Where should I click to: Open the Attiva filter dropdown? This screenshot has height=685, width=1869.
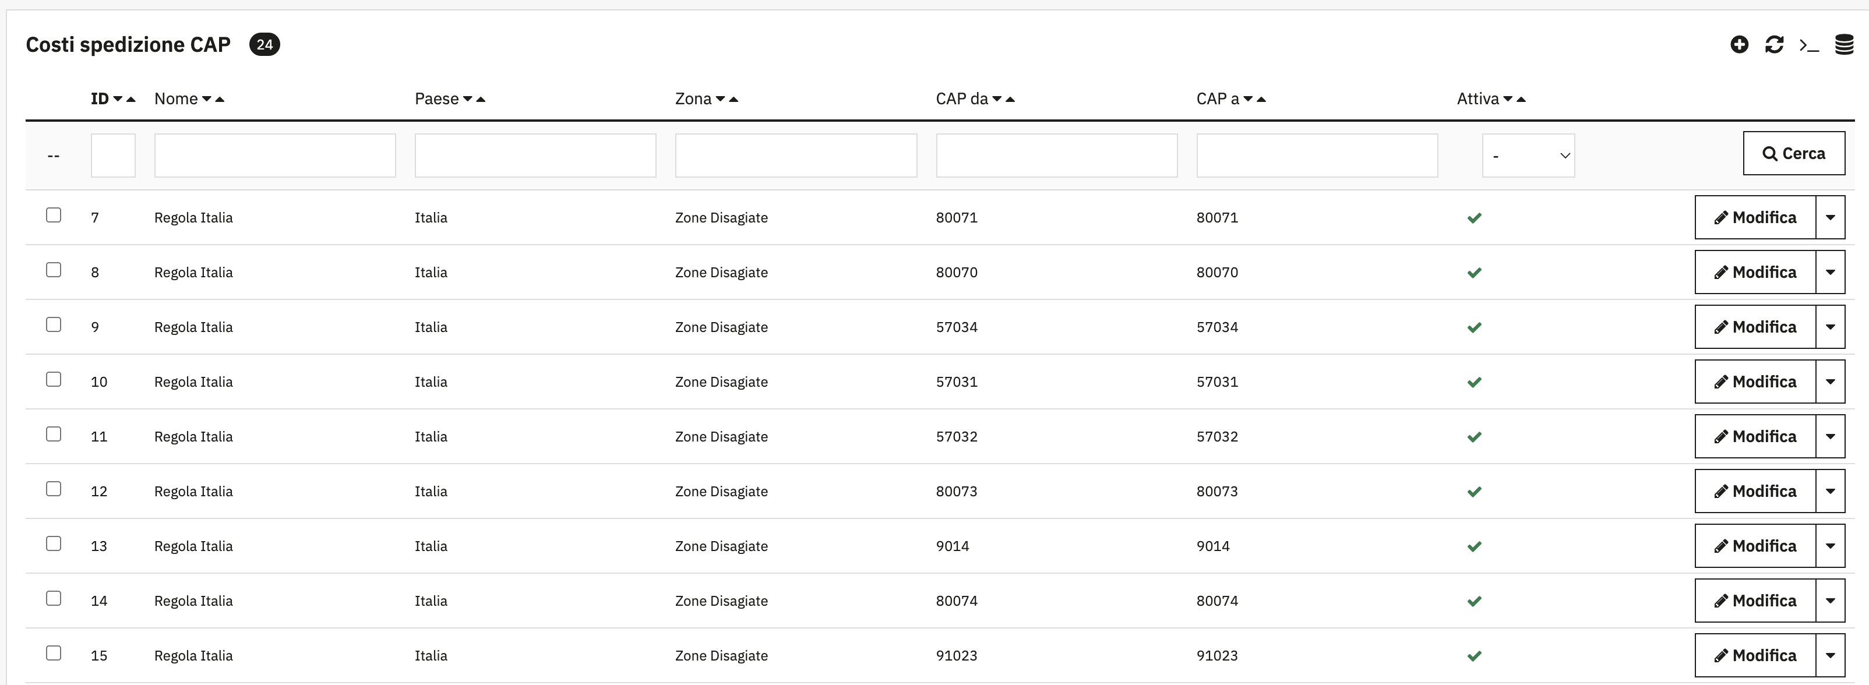click(1529, 154)
